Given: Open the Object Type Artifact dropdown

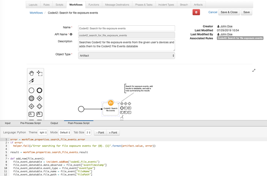Looking at the screenshot, I should [x=127, y=56].
